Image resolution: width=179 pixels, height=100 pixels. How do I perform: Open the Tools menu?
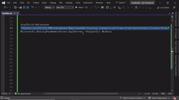coord(78,3)
